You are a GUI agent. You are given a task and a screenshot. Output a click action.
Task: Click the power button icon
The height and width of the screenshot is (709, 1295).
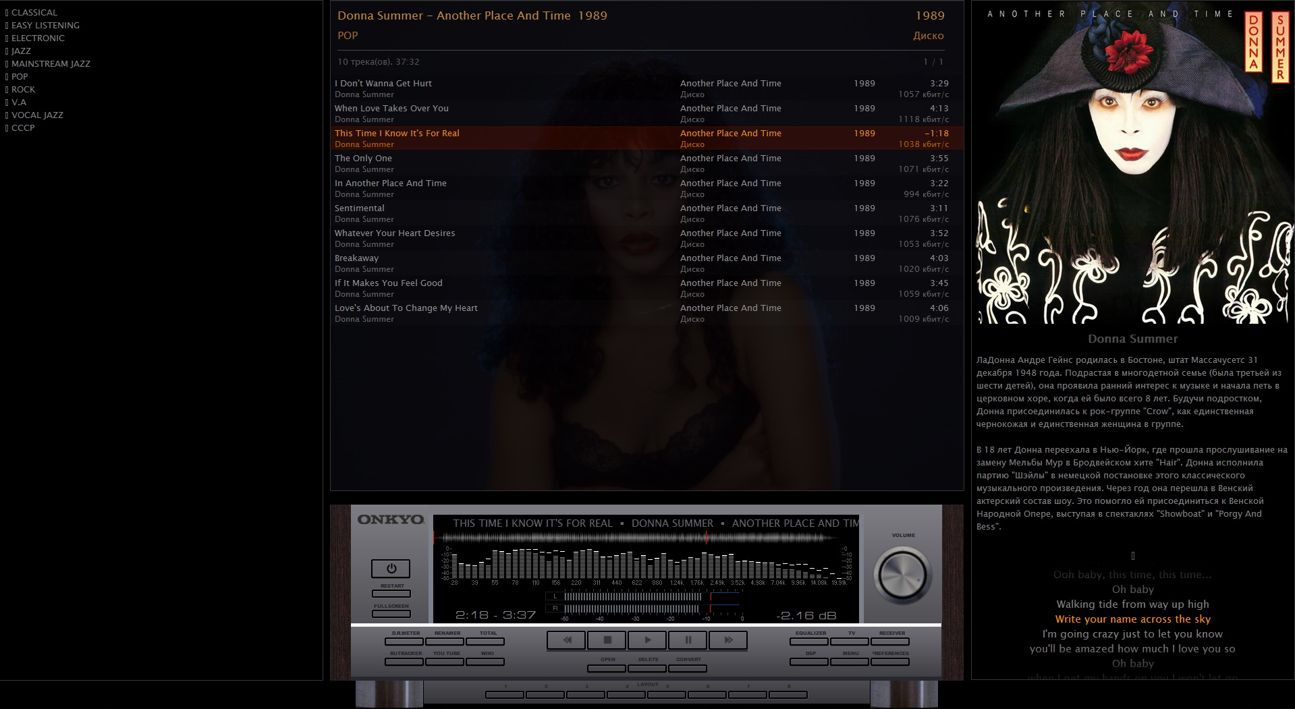point(391,568)
